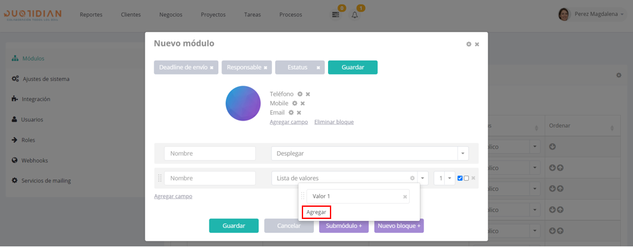This screenshot has width=633, height=247.
Task: Open the Nuevo módulo dialog gear settings
Action: tap(469, 44)
